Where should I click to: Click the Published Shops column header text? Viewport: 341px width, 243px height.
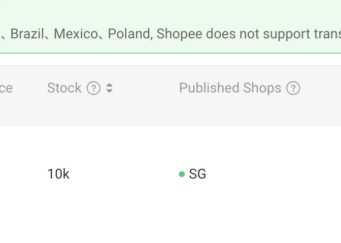pyautogui.click(x=230, y=88)
